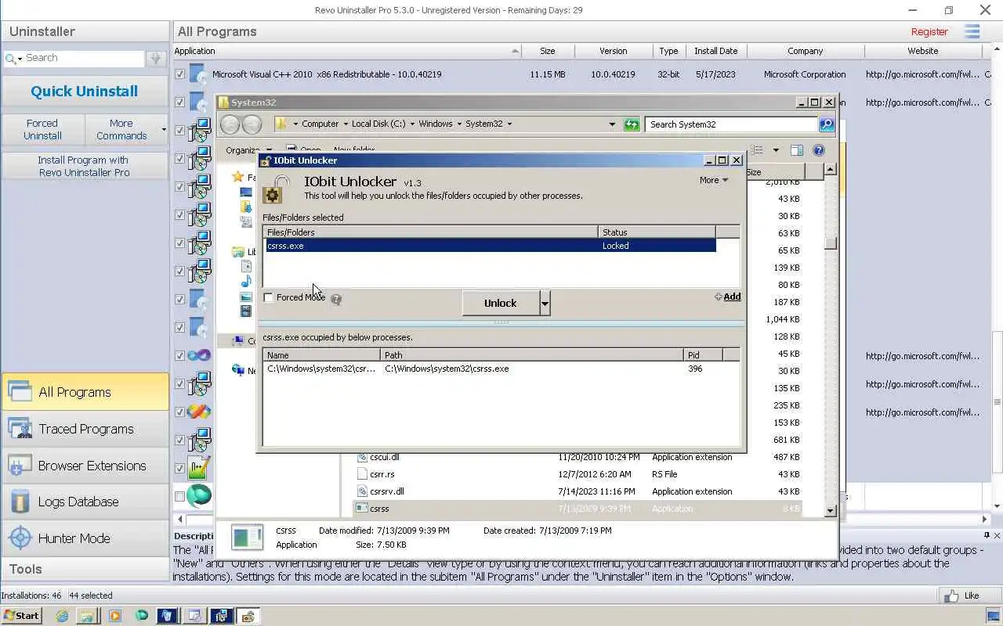
Task: Expand the view options arrow in Explorer
Action: (776, 150)
